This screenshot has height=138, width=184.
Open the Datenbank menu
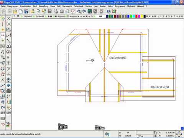pyautogui.click(x=79, y=6)
